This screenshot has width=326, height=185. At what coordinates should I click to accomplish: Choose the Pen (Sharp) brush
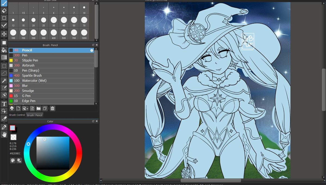pos(51,70)
